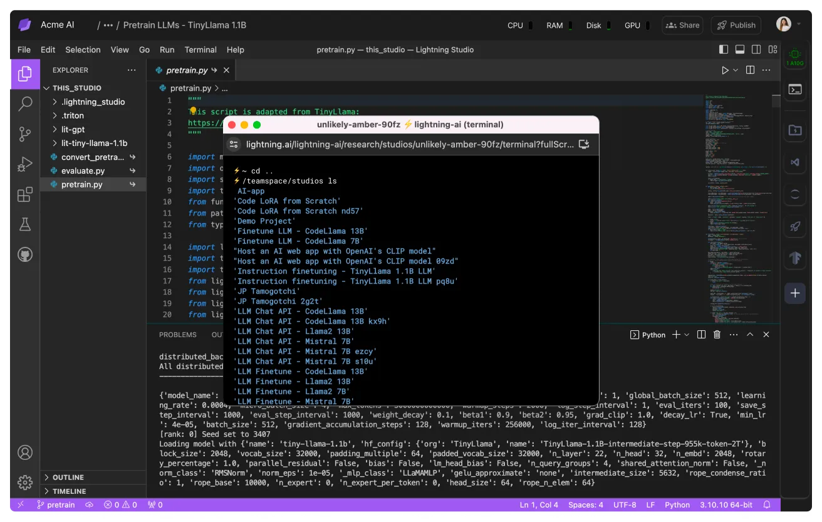
Task: Click the terminal window URL address bar
Action: point(410,144)
